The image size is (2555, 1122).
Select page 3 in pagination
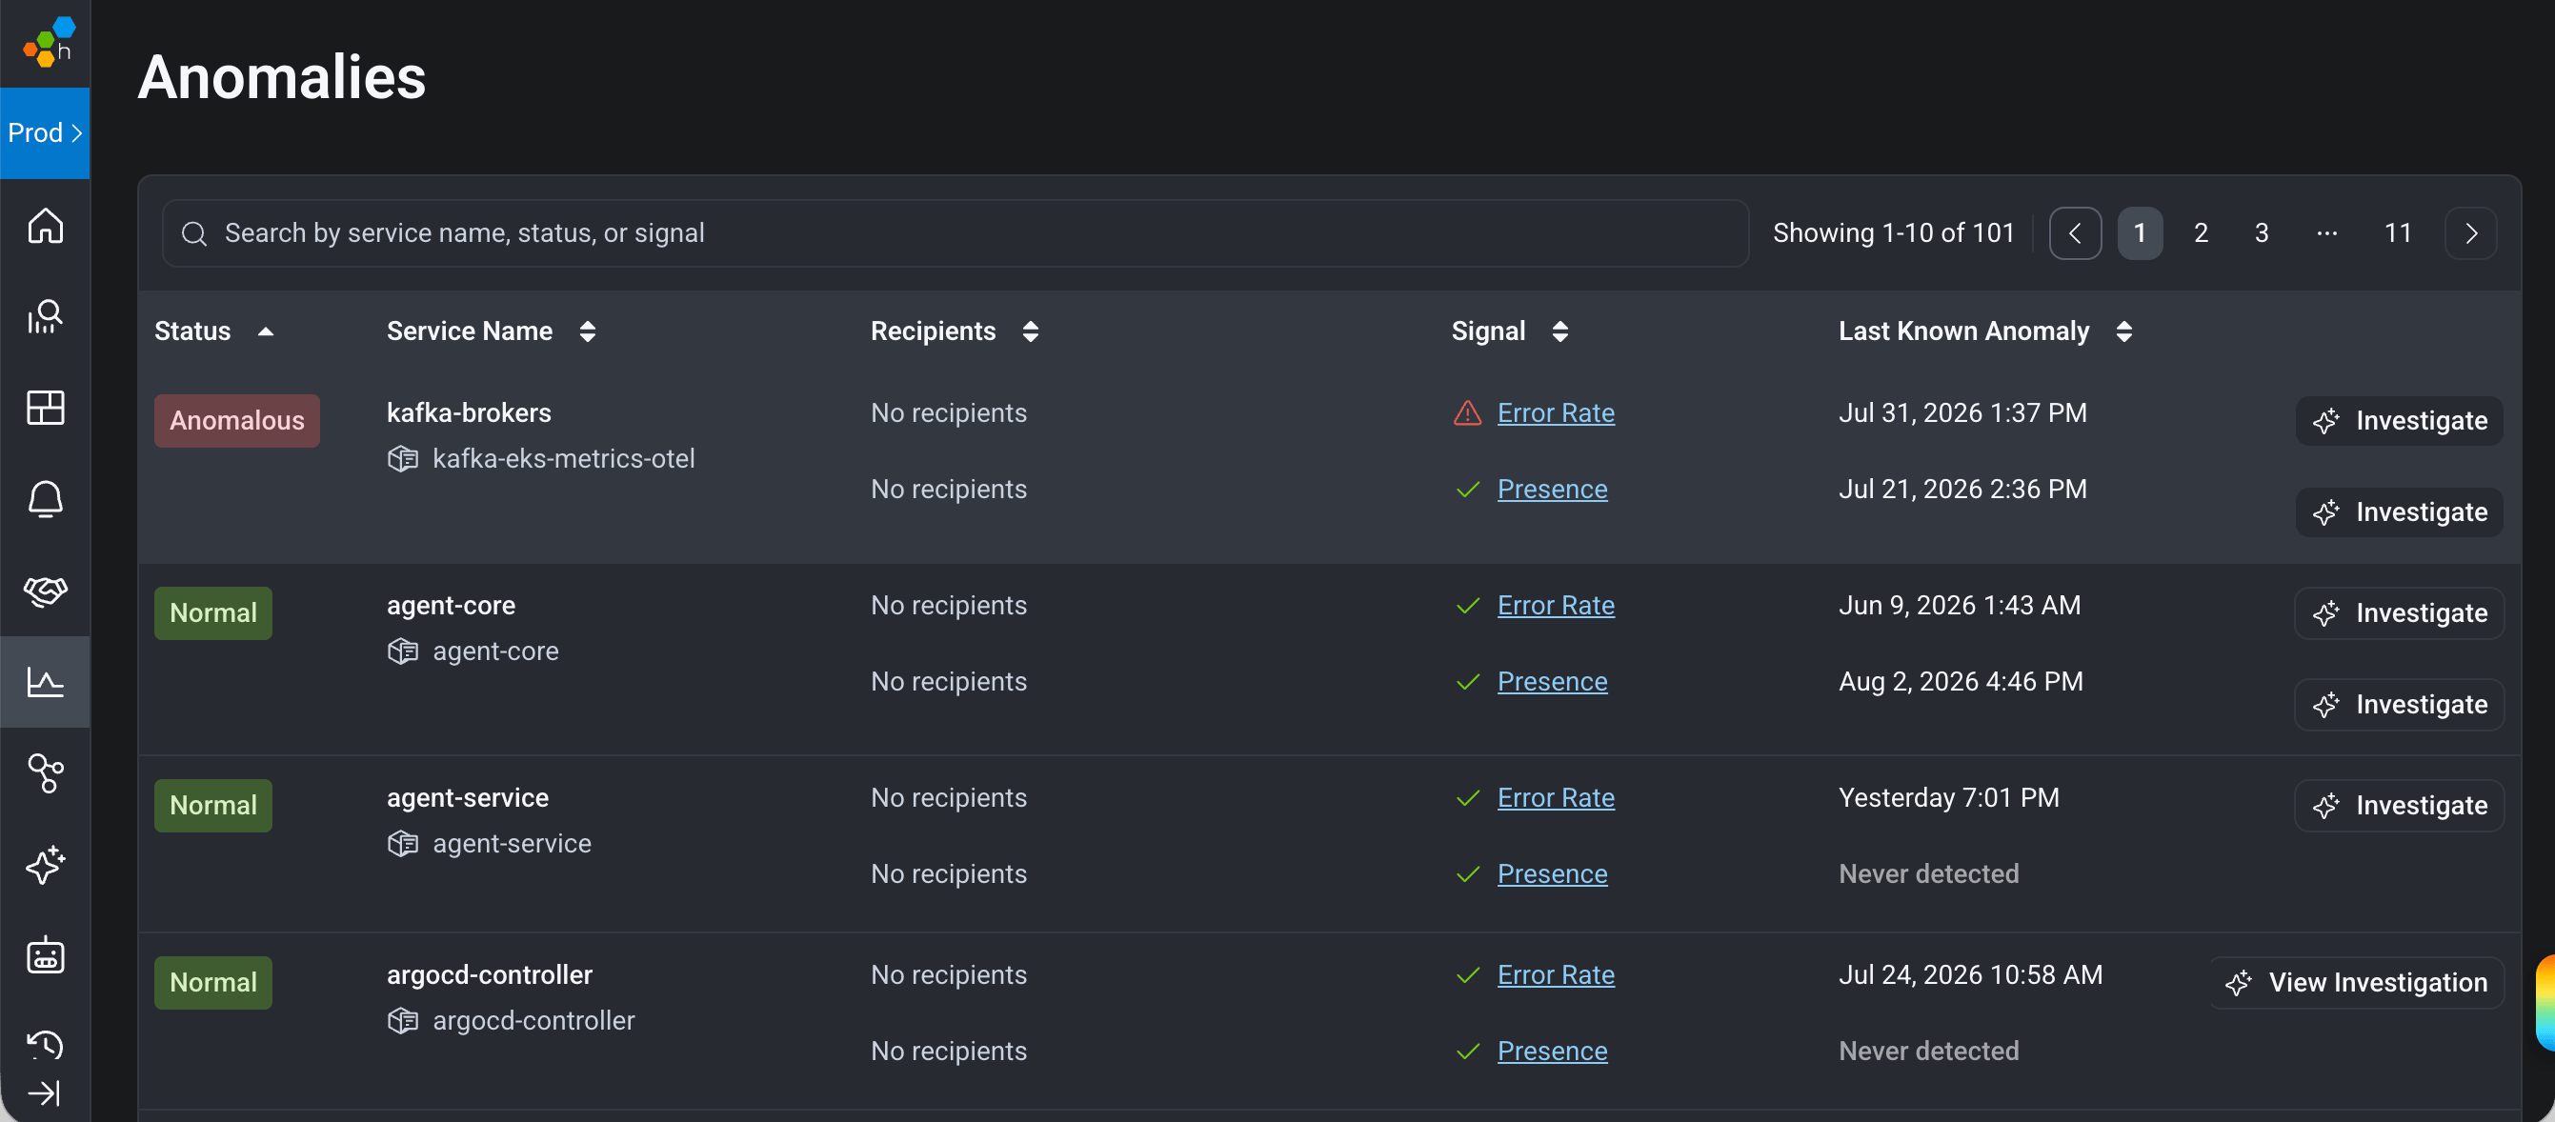[2262, 233]
